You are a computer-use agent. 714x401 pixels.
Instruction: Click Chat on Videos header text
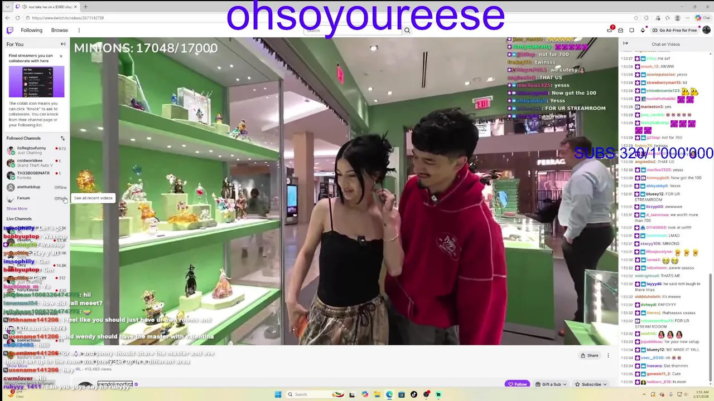(665, 44)
